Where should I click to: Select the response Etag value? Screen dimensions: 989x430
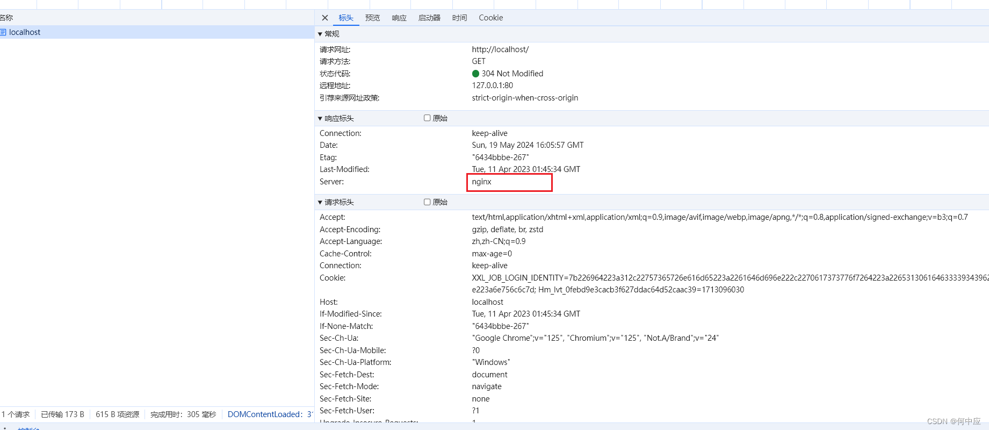coord(500,157)
